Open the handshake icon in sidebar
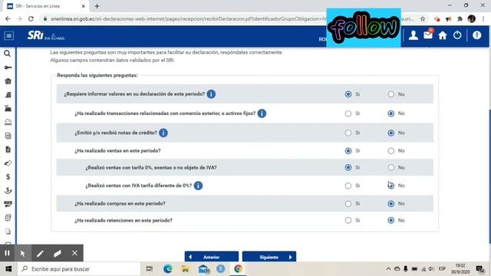 (8, 204)
